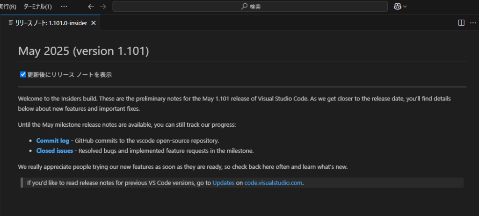Click the 'We really appreciate people trying' paragraph
The width and height of the screenshot is (479, 216).
(183, 167)
